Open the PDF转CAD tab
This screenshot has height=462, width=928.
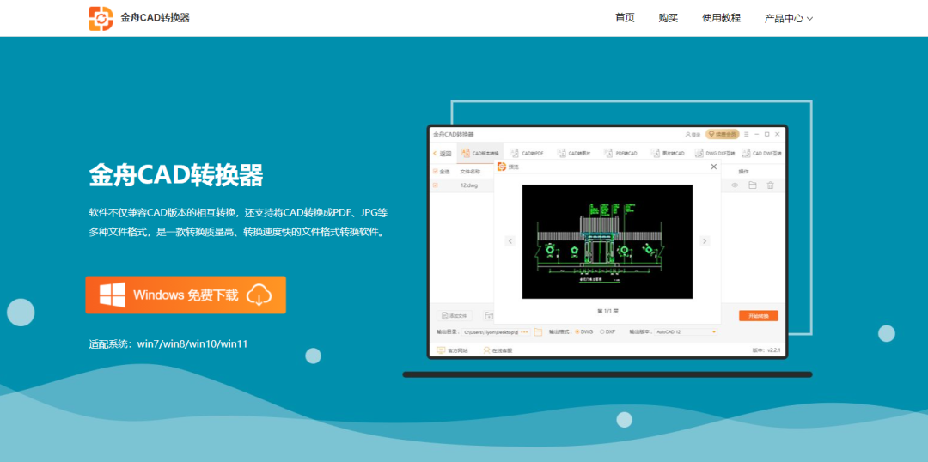(621, 153)
